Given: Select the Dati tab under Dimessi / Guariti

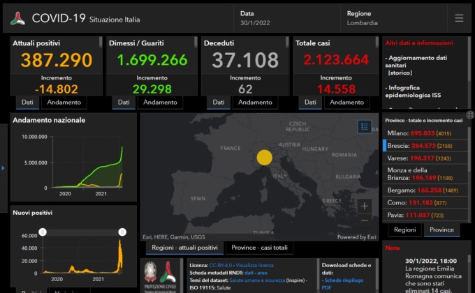Looking at the screenshot, I should 124,103.
